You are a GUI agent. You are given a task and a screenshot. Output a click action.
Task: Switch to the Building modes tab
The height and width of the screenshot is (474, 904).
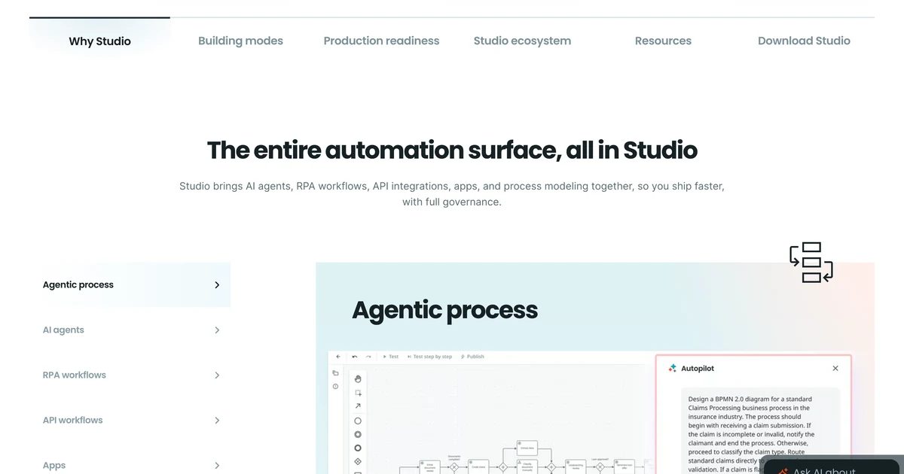click(240, 41)
